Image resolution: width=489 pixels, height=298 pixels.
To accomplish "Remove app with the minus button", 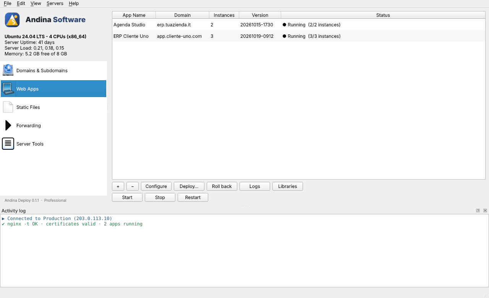I will coord(133,186).
